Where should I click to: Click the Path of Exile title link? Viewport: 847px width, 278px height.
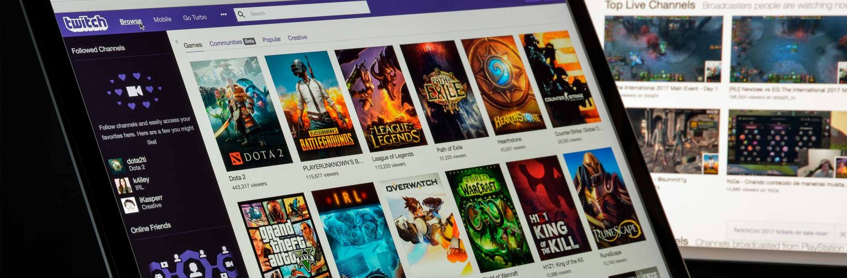point(450,148)
